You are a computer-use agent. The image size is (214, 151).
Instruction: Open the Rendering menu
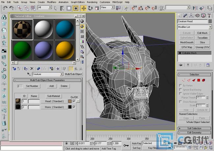pyautogui.click(x=92, y=2)
